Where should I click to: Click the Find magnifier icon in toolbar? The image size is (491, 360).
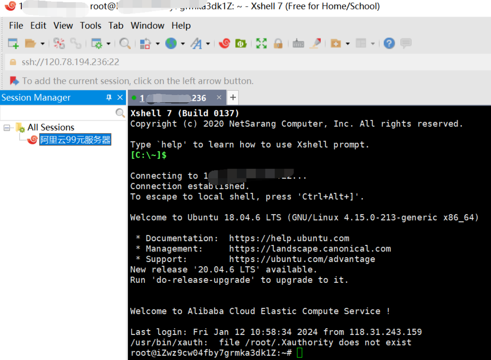pyautogui.click(x=125, y=43)
